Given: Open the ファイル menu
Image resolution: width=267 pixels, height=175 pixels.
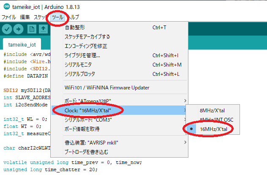Looking at the screenshot, I should tap(8, 17).
